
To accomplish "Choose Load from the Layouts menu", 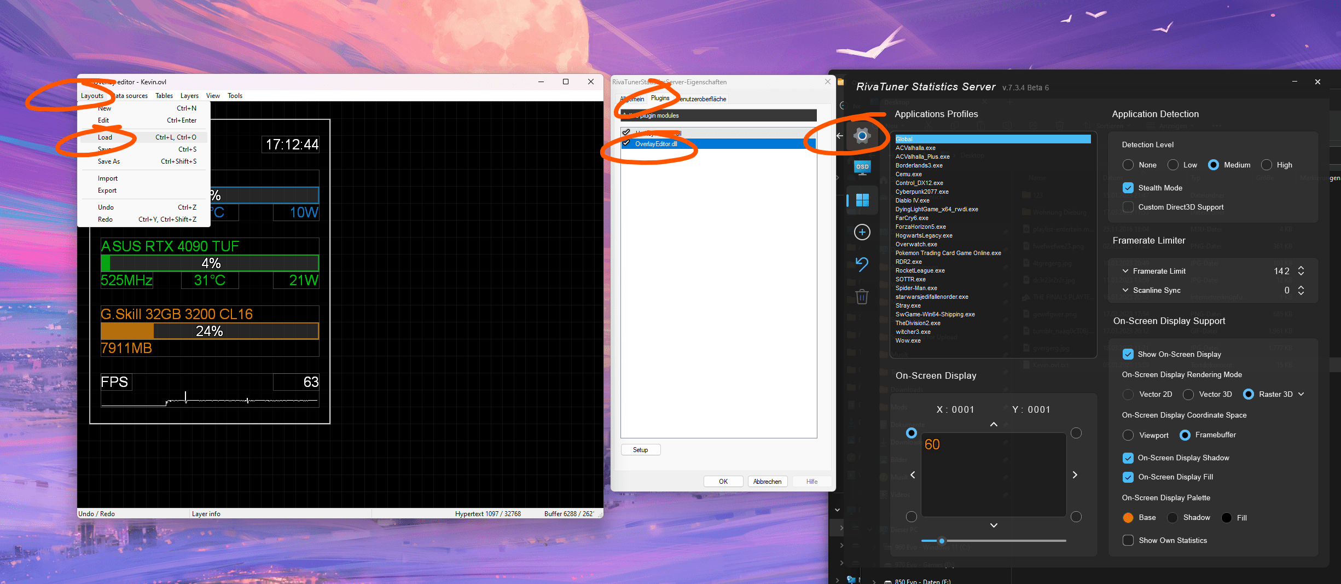I will (x=144, y=137).
